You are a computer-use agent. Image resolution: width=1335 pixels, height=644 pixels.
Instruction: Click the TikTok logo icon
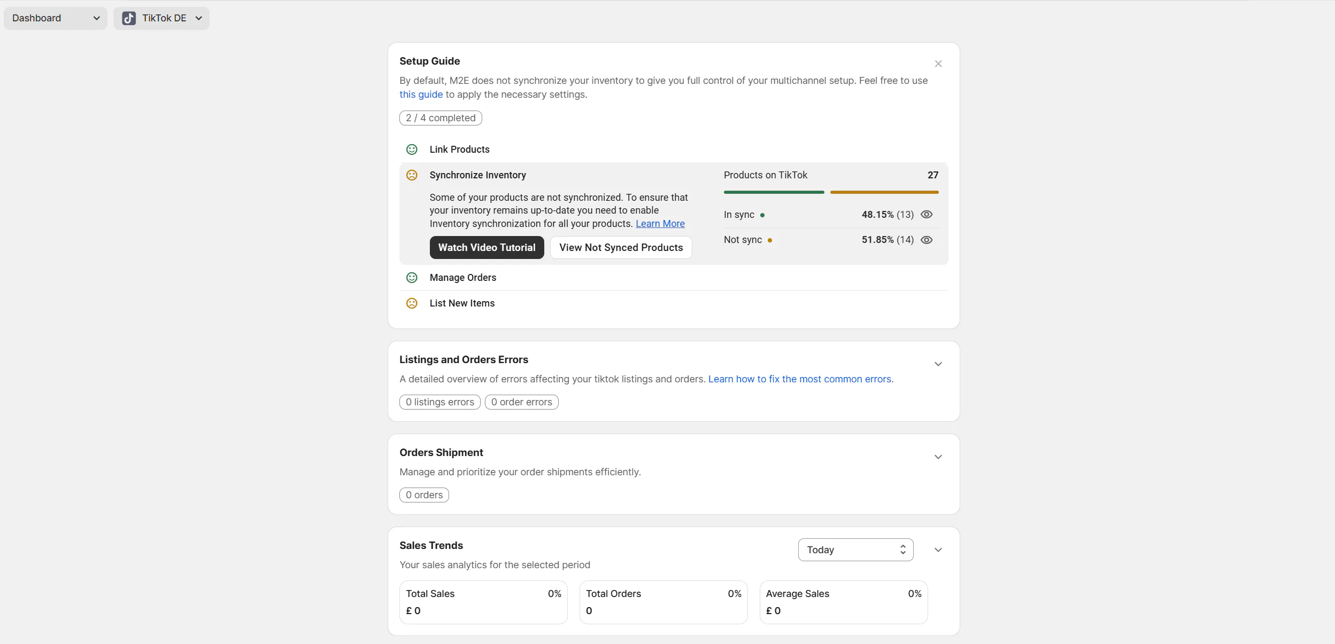point(129,18)
